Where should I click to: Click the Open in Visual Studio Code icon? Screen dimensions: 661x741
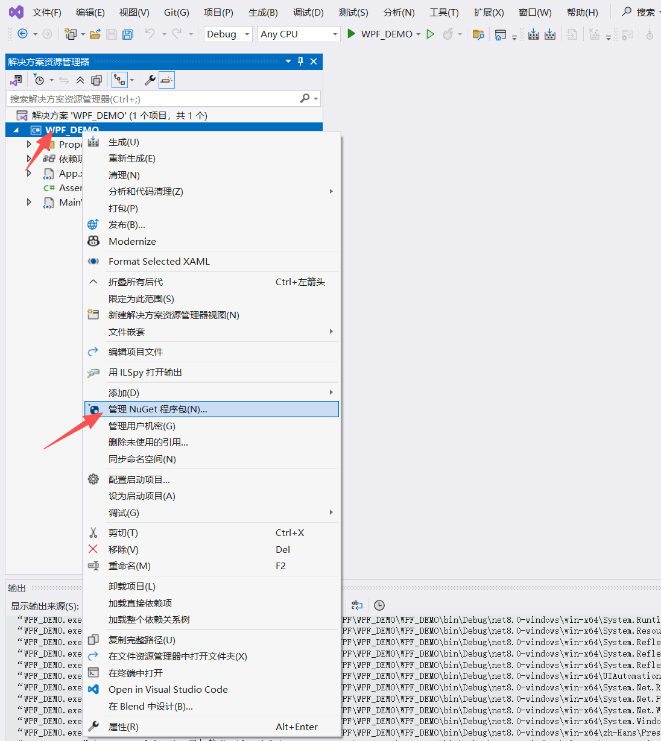pyautogui.click(x=93, y=689)
